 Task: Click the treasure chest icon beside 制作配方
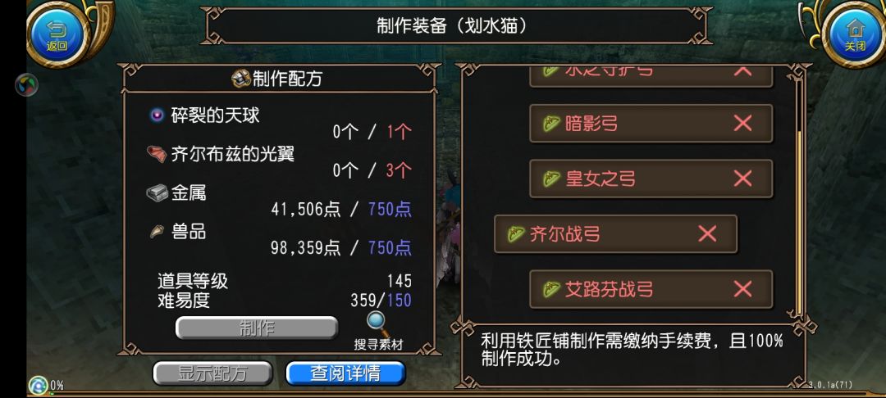[241, 79]
